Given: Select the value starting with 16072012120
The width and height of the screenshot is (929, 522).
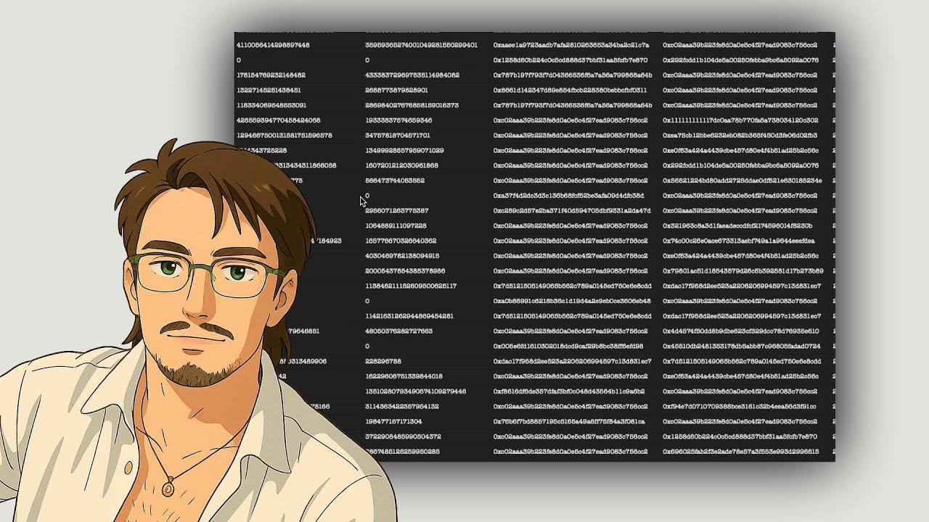Looking at the screenshot, I should [401, 165].
